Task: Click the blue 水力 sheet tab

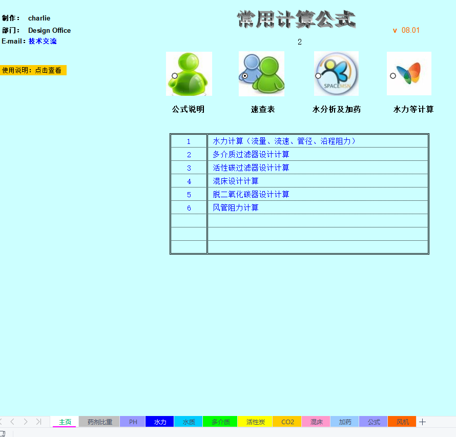Action: 159,422
